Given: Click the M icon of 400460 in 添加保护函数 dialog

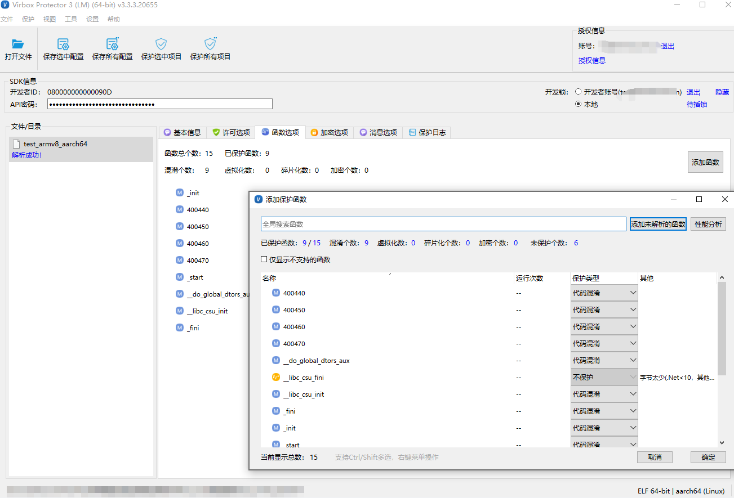Looking at the screenshot, I should tap(276, 326).
